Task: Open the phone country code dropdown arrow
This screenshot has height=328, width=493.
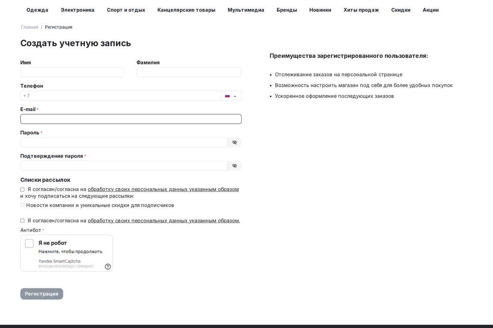Action: [235, 96]
